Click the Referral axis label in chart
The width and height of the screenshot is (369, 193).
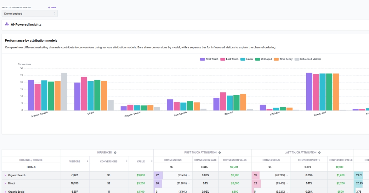coord(229,113)
